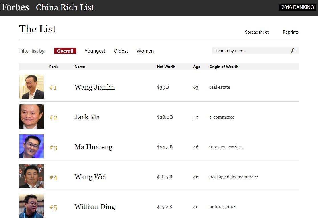The height and width of the screenshot is (221, 318).
Task: Open Wang Jianlin's profile name link
Action: pyautogui.click(x=95, y=87)
